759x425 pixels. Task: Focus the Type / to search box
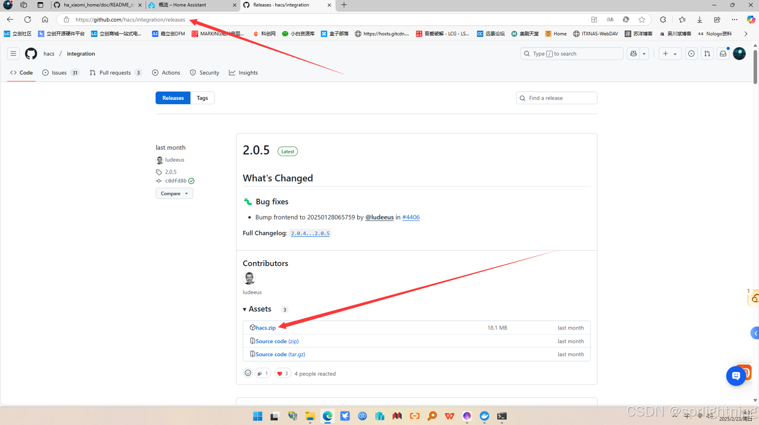pos(572,53)
